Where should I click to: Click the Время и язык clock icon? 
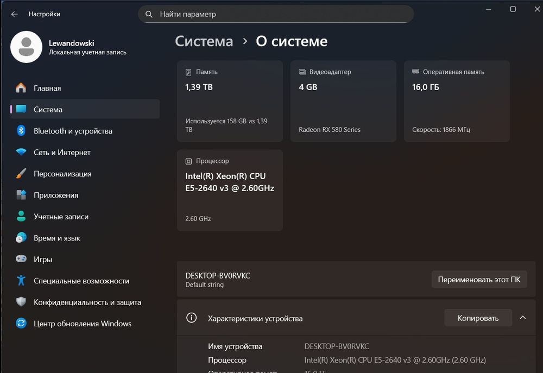coord(21,238)
